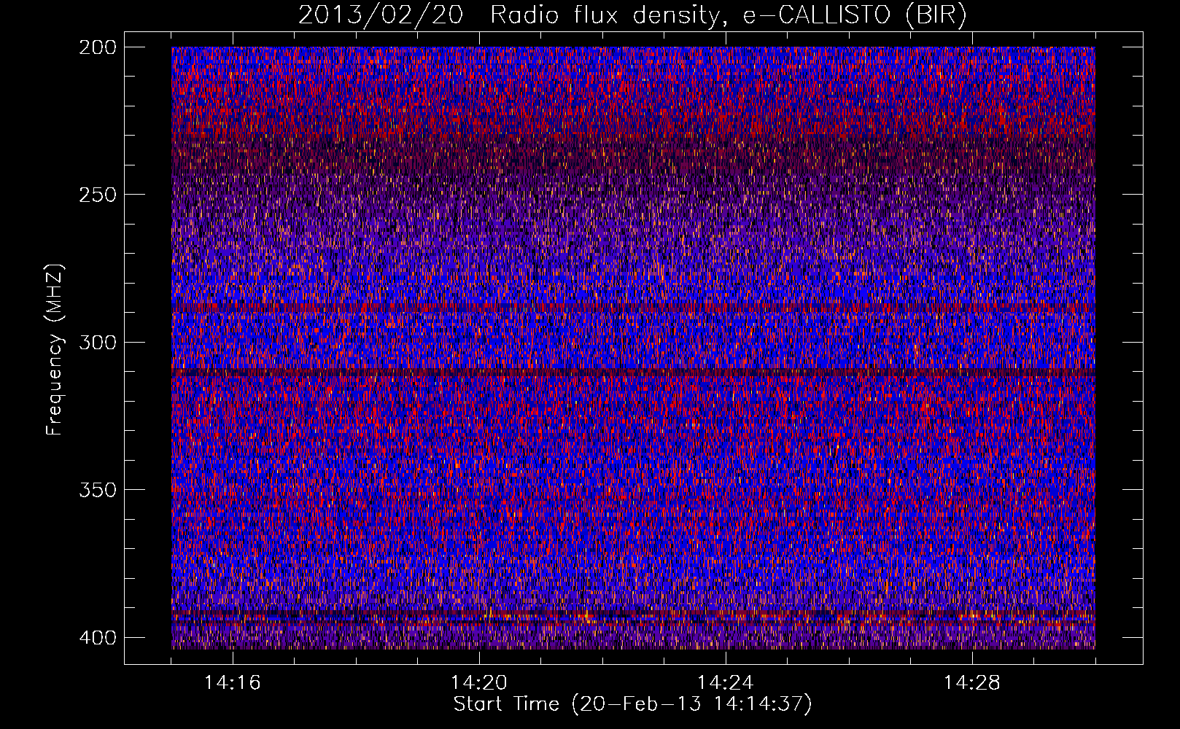Click the 14:20 time tick label
Viewport: 1180px width, 729px height.
coord(479,683)
